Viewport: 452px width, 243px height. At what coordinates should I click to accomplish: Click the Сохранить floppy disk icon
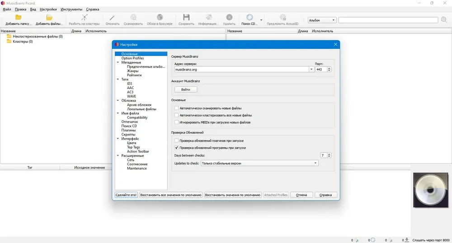[x=186, y=17]
